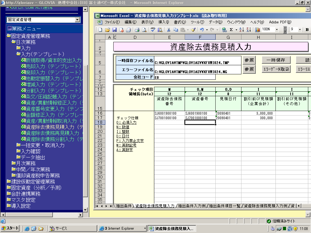311x233 pixels.
Task: Copy selection using the Copy icon
Action: click(176, 30)
